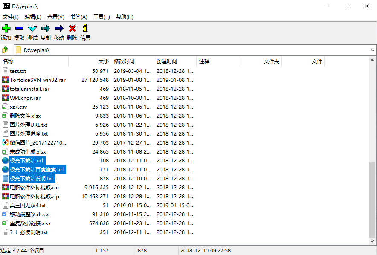Click the 提取 (Extract) toolbar icon

click(19, 29)
